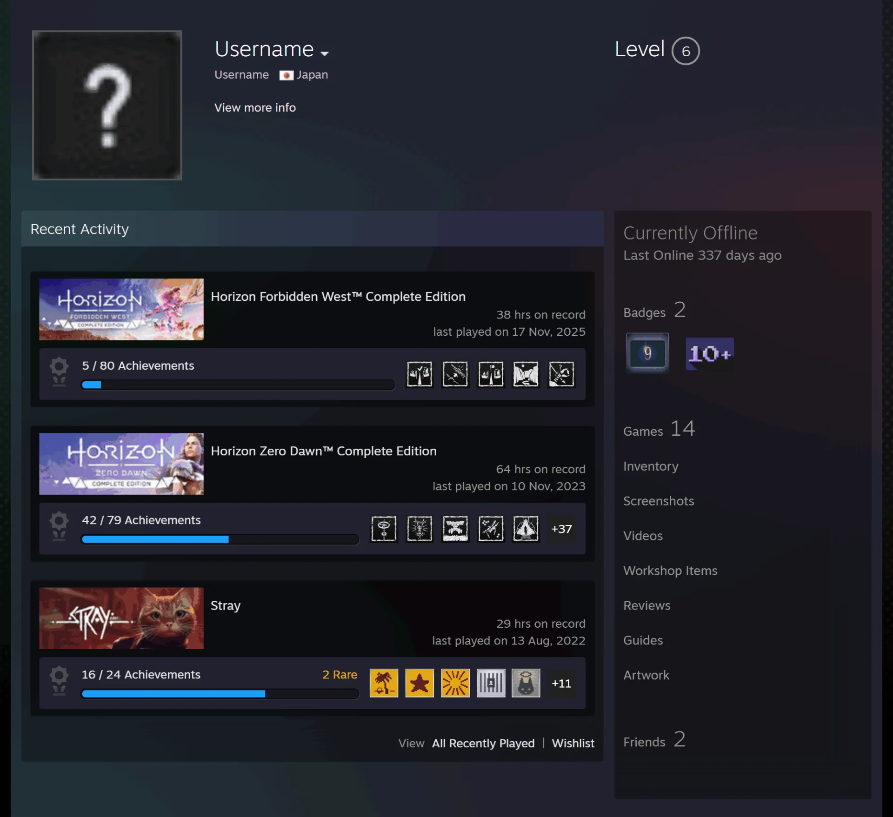This screenshot has height=817, width=893.
Task: Click fifth Forbidden West achievement icon
Action: click(561, 374)
